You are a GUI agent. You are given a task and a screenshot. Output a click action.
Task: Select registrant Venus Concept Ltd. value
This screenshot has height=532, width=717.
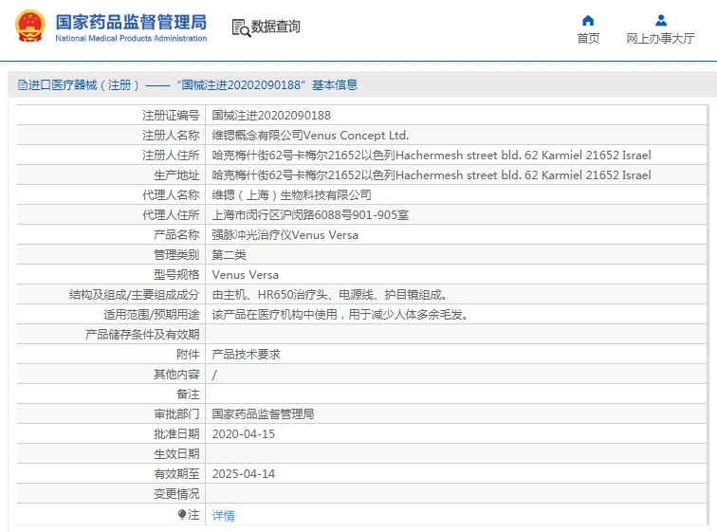pyautogui.click(x=310, y=136)
